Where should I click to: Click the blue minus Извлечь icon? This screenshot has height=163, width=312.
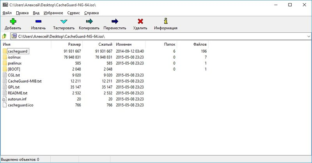[x=38, y=21]
